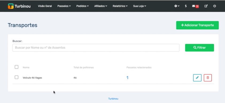Expand the Passeios dropdown menu

point(64,6)
